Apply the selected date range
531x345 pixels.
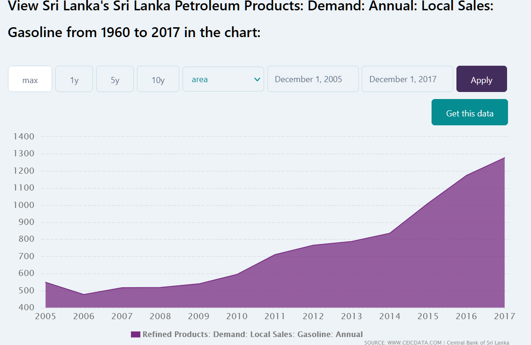[x=482, y=79]
